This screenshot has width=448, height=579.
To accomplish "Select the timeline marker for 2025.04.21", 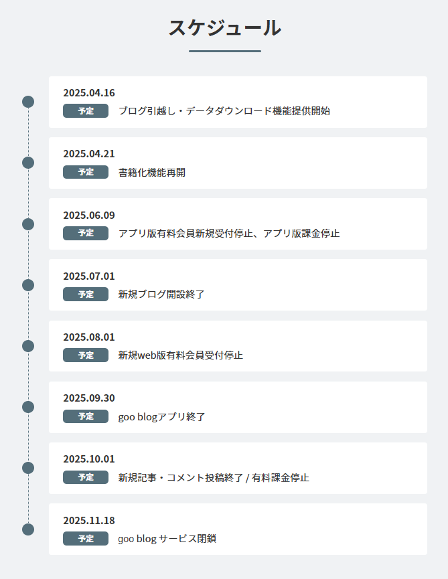I will [x=28, y=163].
